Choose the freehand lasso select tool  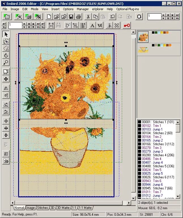point(6,48)
